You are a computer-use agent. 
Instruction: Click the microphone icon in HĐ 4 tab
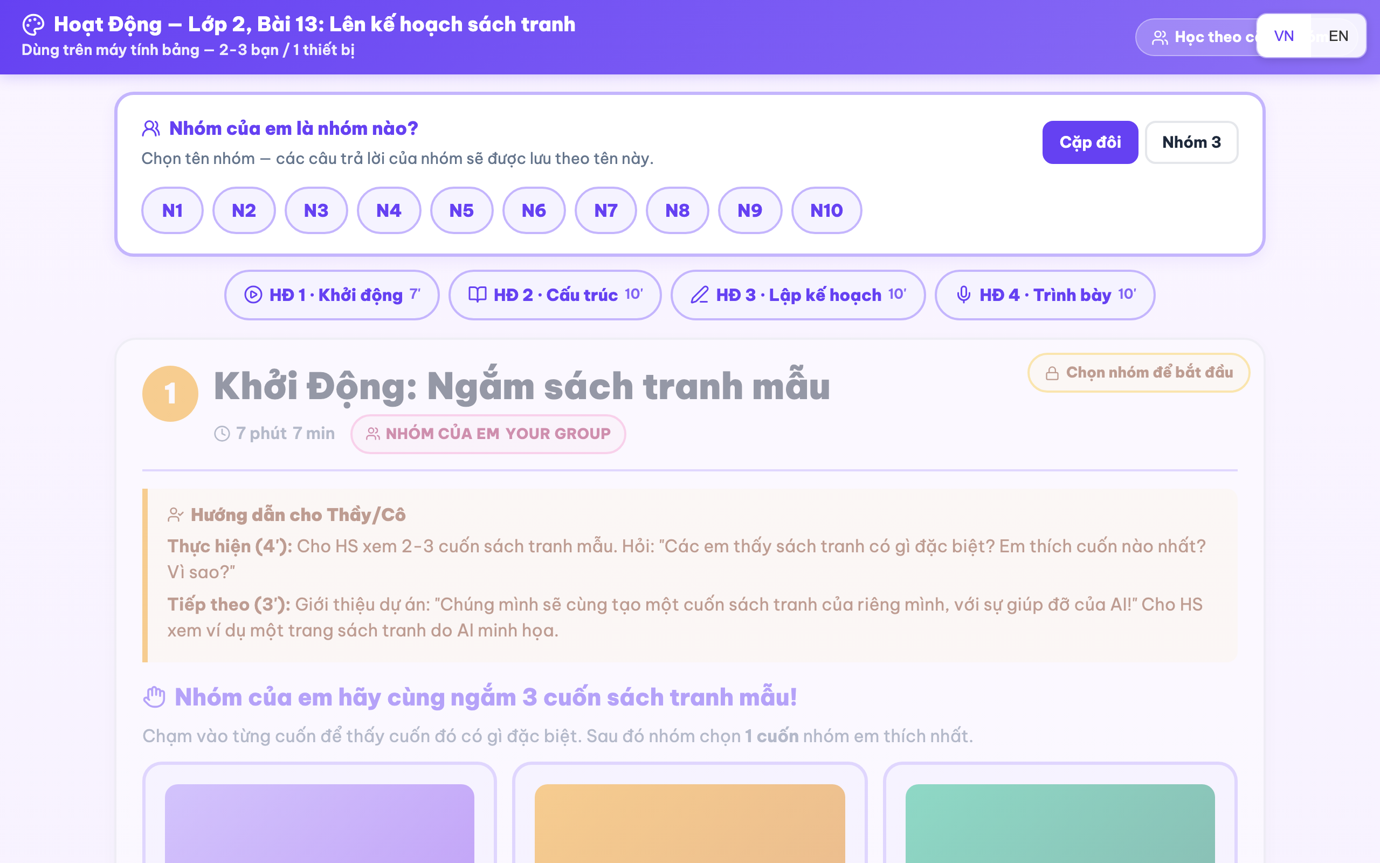point(964,294)
